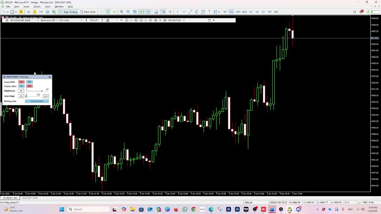
Task: Click the Brightness value field showing 36
Action: (21, 91)
